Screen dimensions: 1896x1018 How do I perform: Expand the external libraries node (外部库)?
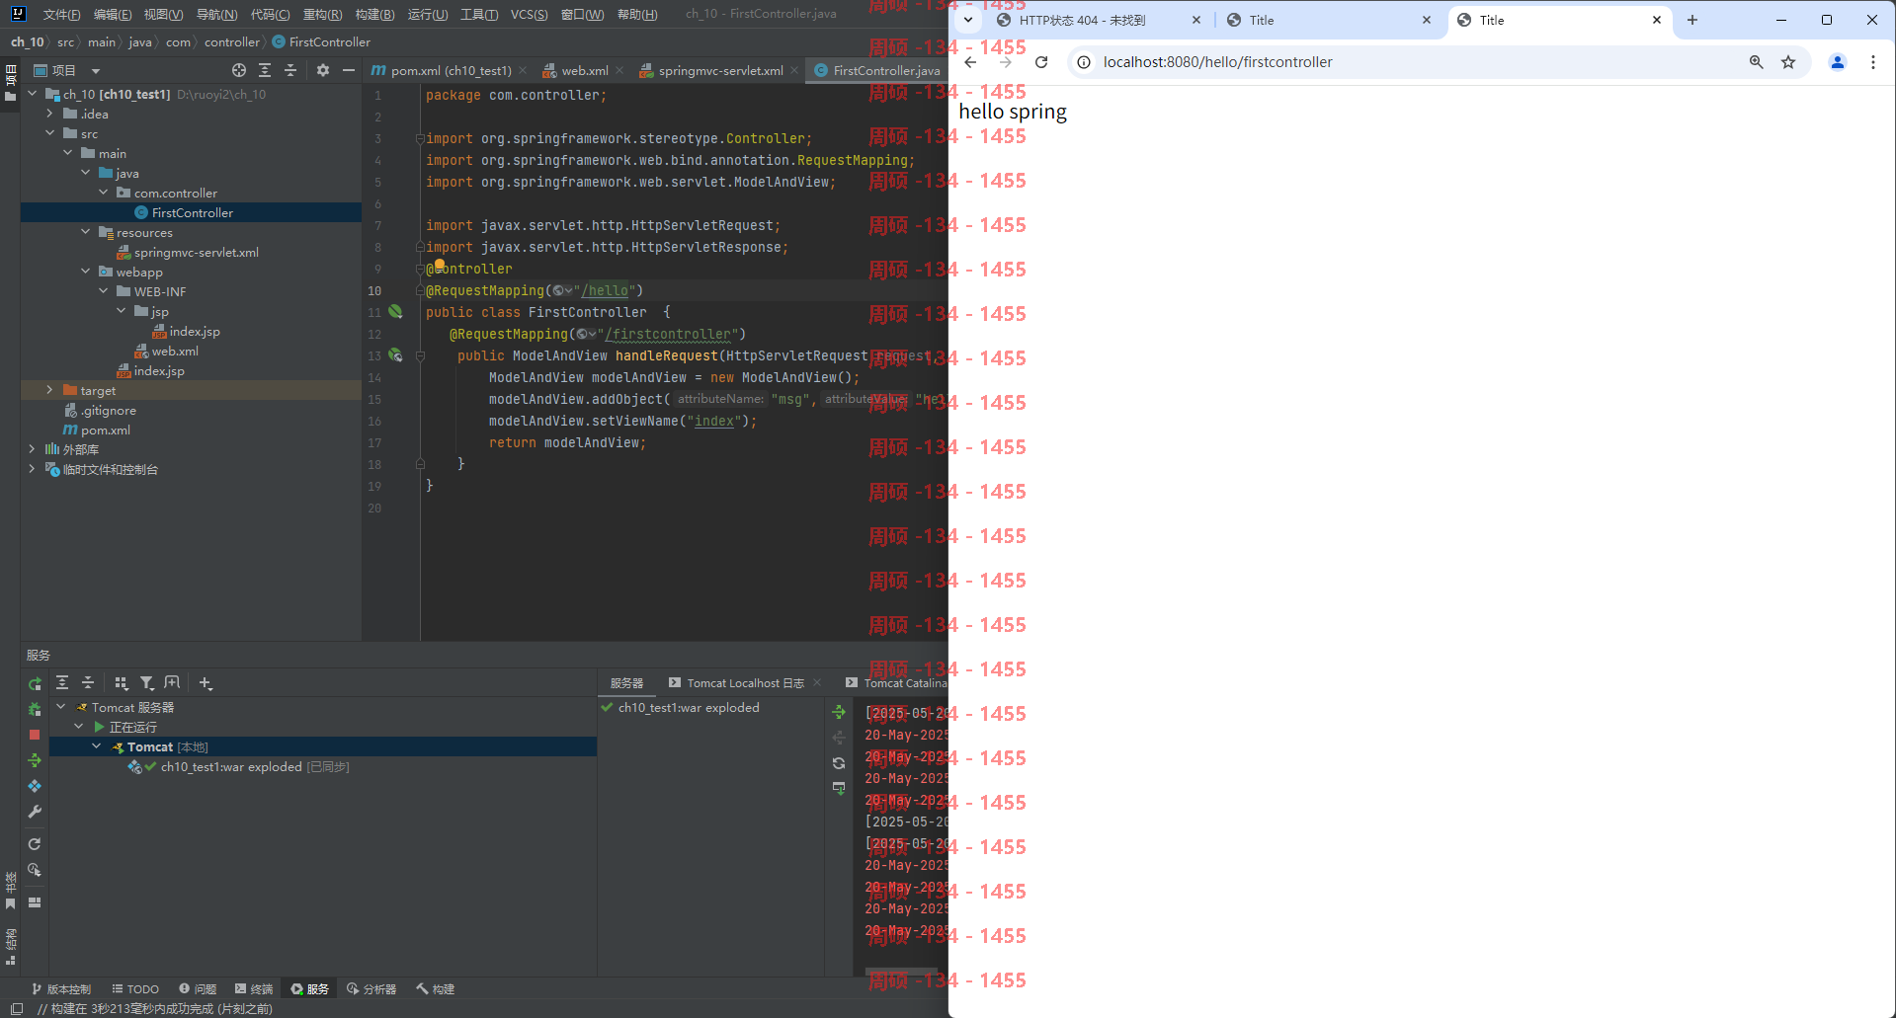pos(32,449)
